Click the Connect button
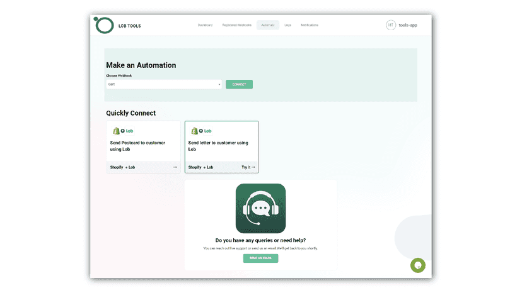Screen dimensions: 522x293 coord(239,84)
